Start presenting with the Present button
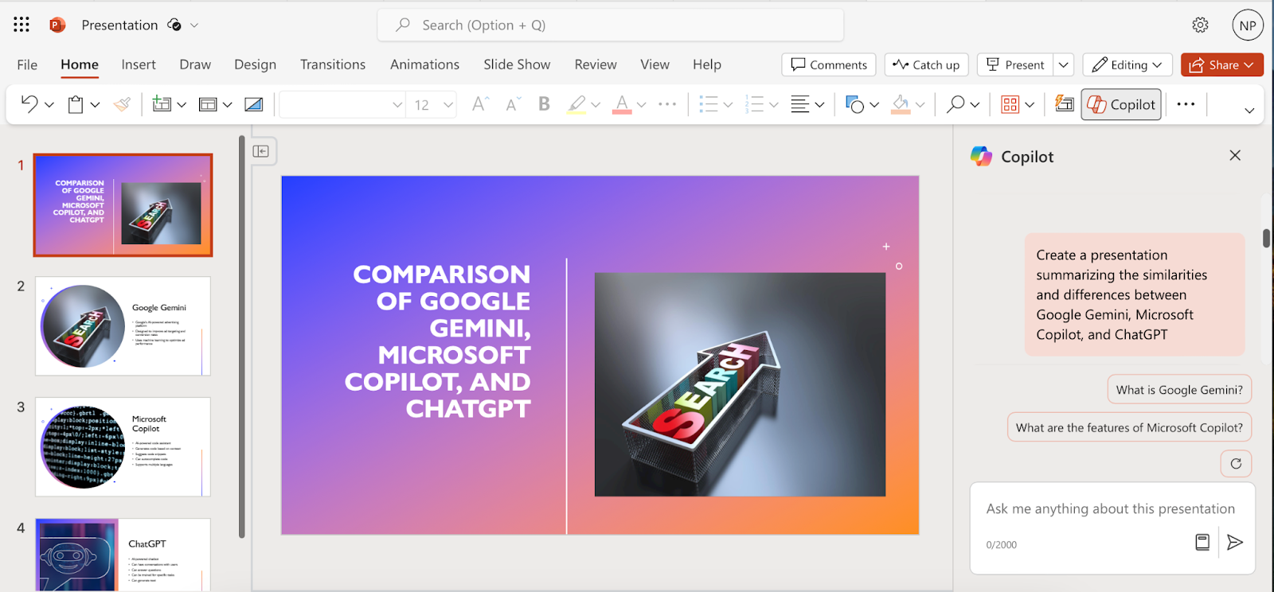The width and height of the screenshot is (1274, 592). (x=1015, y=64)
